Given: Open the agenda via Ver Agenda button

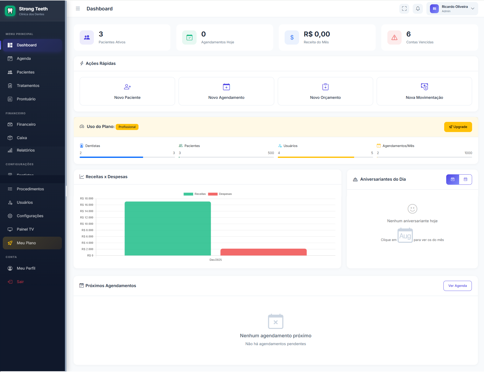Looking at the screenshot, I should (x=457, y=286).
